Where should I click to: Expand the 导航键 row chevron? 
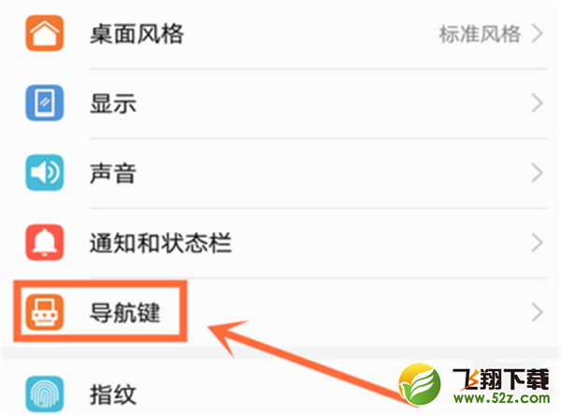tap(538, 312)
